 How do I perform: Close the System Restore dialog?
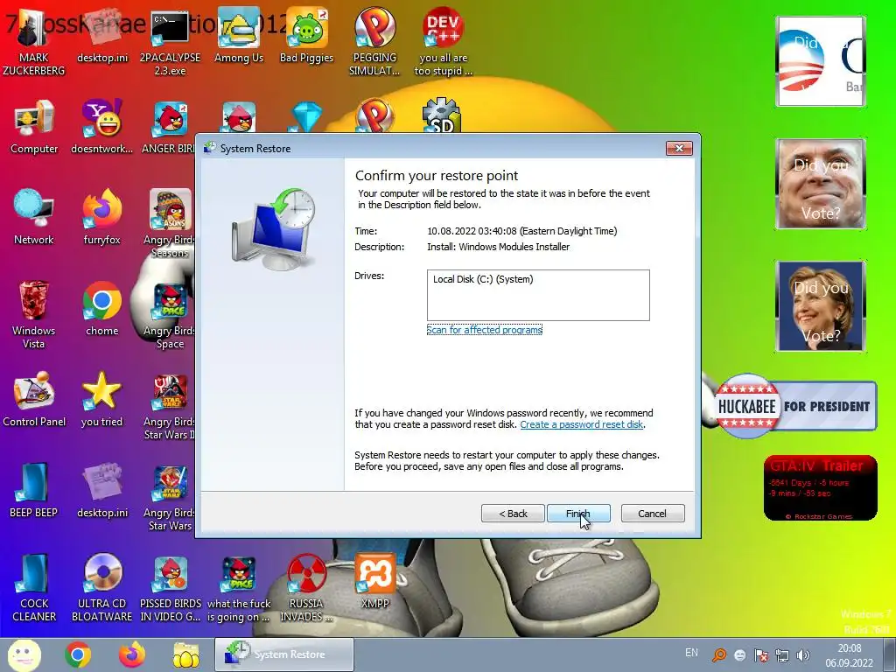pyautogui.click(x=679, y=149)
